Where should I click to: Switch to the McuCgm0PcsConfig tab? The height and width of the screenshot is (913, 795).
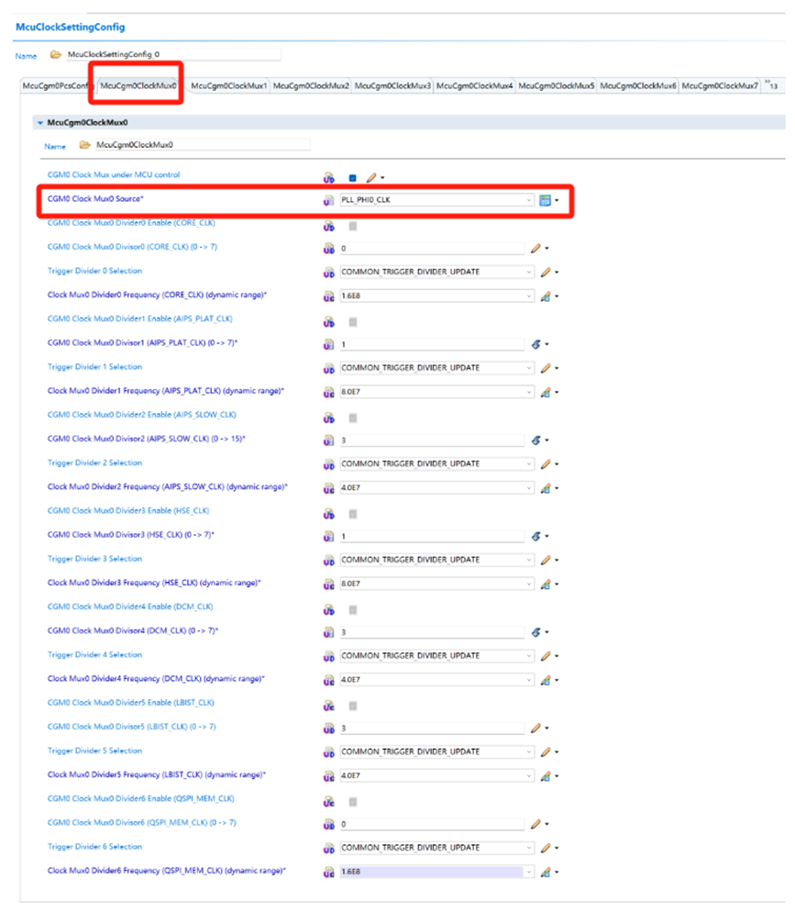pos(56,86)
